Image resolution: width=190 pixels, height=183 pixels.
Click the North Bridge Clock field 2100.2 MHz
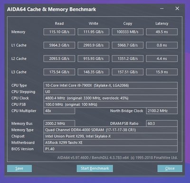click(x=161, y=111)
